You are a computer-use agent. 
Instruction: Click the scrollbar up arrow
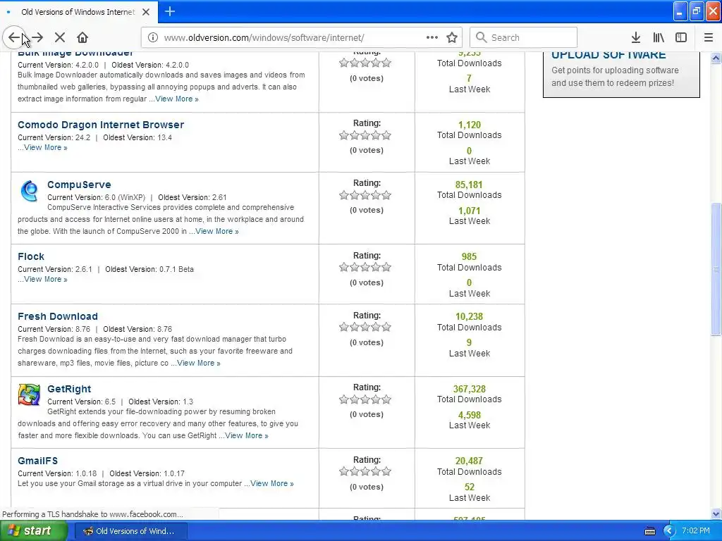[716, 58]
